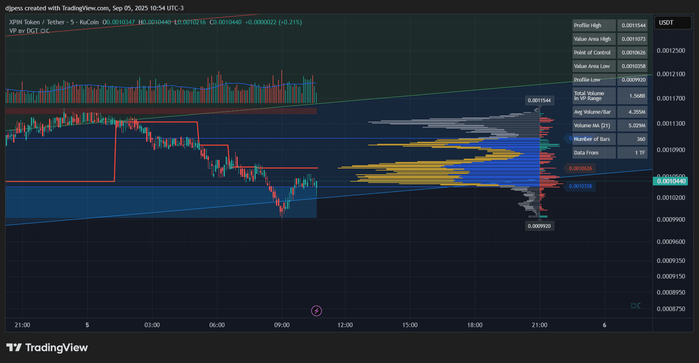Click the 18:00 time axis label

(x=475, y=325)
